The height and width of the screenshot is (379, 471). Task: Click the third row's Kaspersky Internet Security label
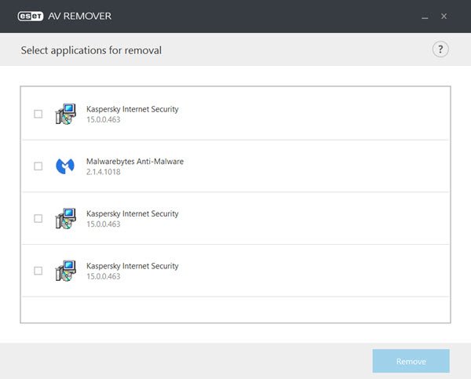[x=132, y=213]
